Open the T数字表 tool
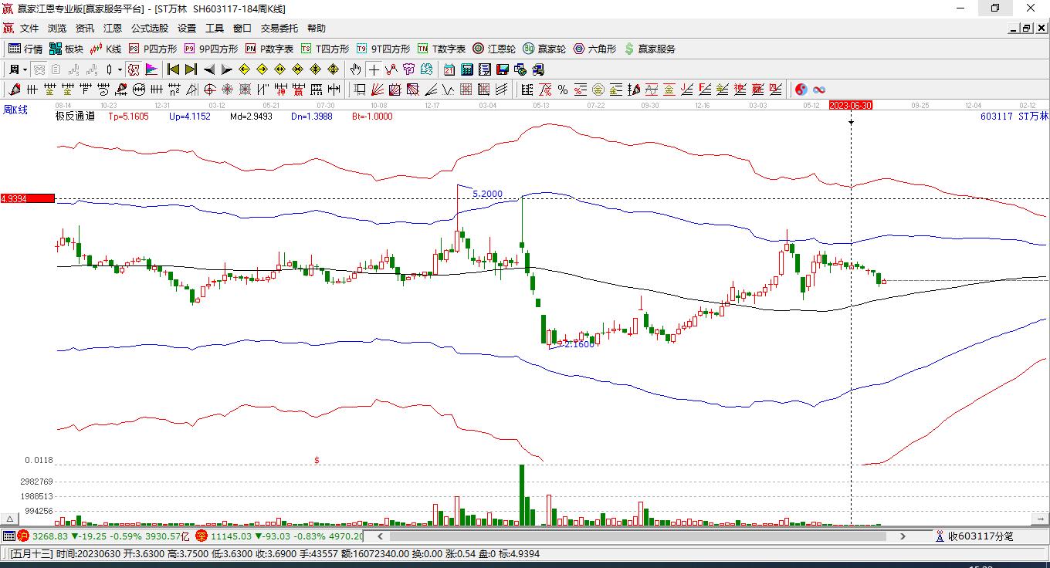Image resolution: width=1050 pixels, height=568 pixels. pos(442,49)
